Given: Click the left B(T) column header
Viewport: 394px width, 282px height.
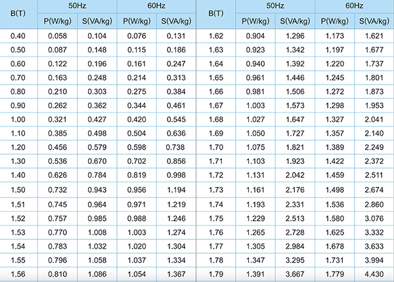Looking at the screenshot, I should pyautogui.click(x=18, y=14).
